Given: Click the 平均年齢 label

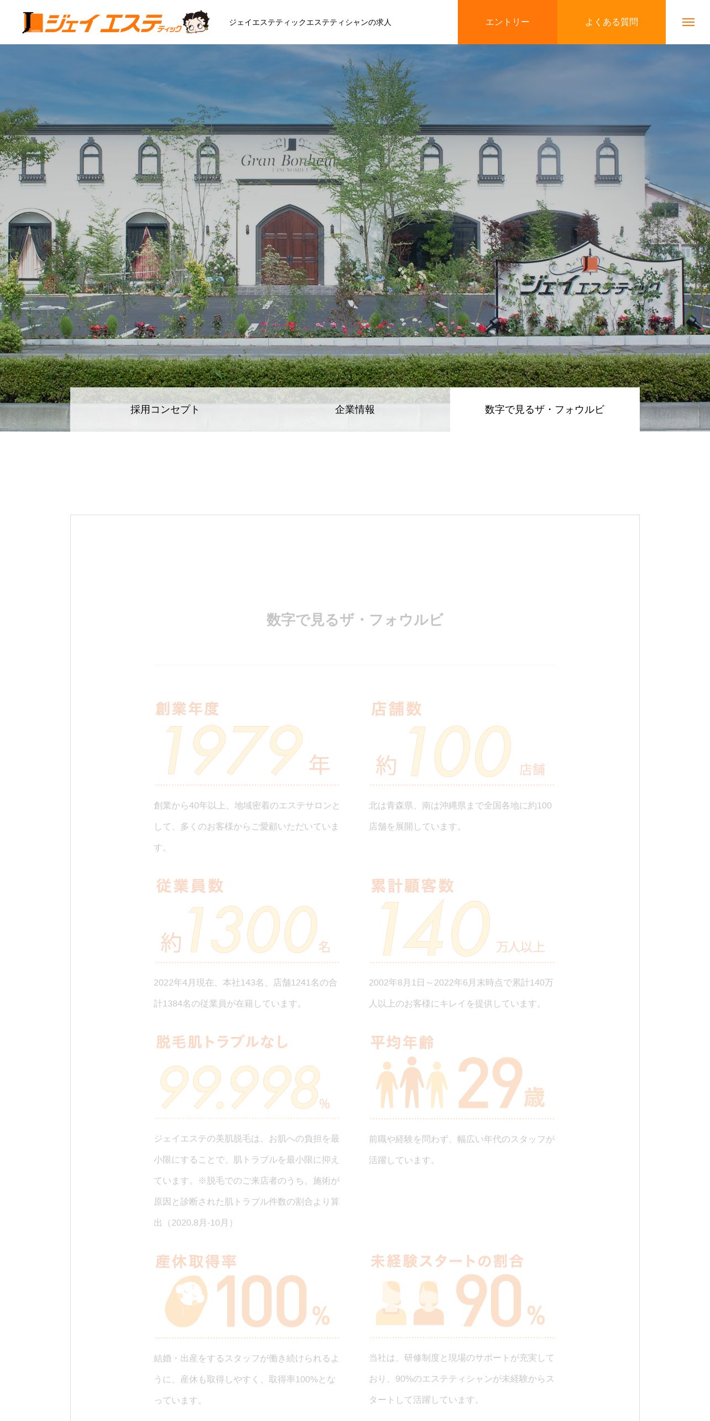Looking at the screenshot, I should click(402, 1043).
